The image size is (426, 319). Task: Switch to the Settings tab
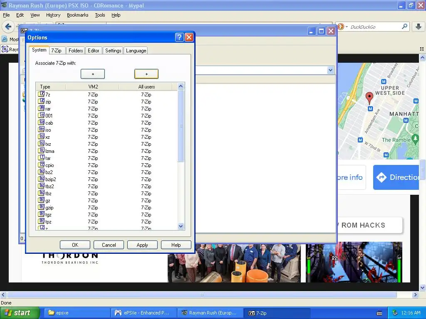tap(113, 51)
